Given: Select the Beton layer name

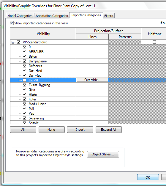Looking at the screenshot, I should (33, 56).
